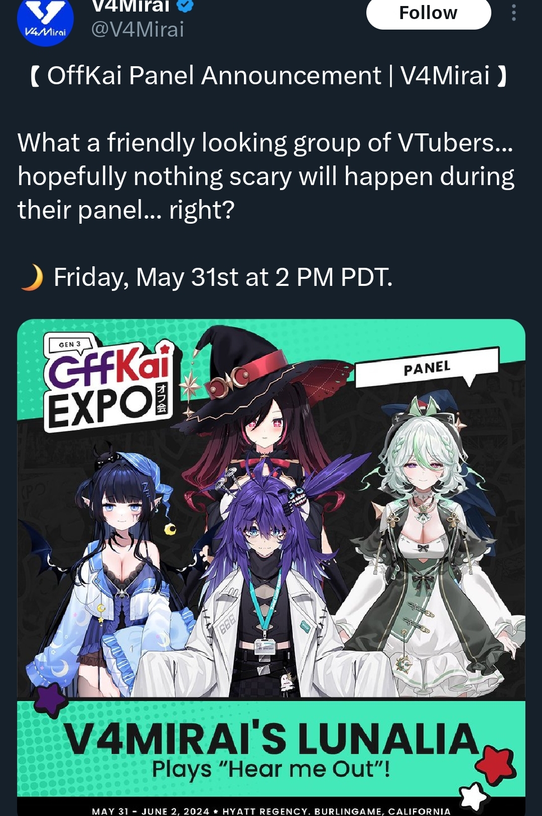The height and width of the screenshot is (816, 542).
Task: Select the V4Mirai display name
Action: pos(131,6)
